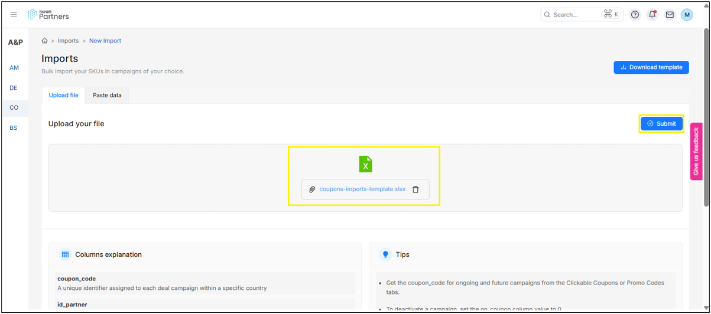711x314 pixels.
Task: Delete the uploaded file with trash icon
Action: tap(415, 189)
